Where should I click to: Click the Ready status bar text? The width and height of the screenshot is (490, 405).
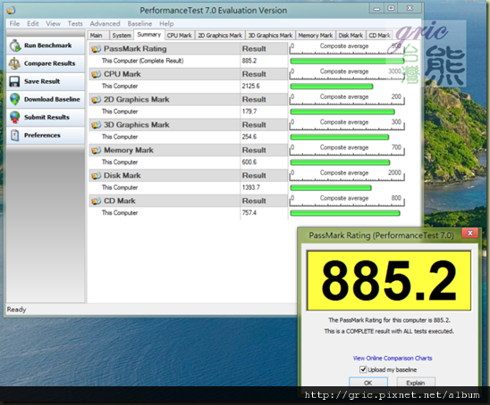[17, 310]
